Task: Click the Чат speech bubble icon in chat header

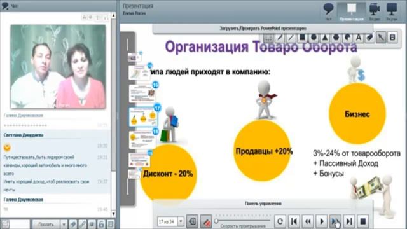Action: tap(5, 5)
